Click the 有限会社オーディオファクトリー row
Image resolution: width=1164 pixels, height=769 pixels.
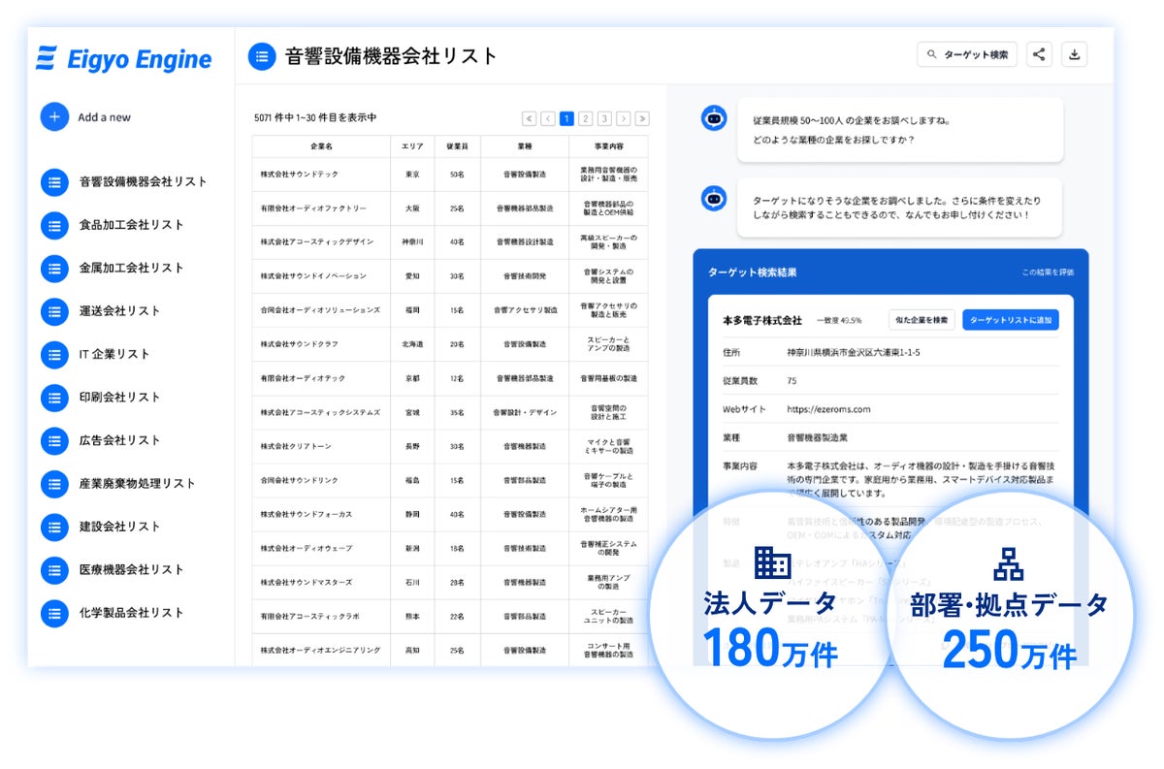coord(450,208)
